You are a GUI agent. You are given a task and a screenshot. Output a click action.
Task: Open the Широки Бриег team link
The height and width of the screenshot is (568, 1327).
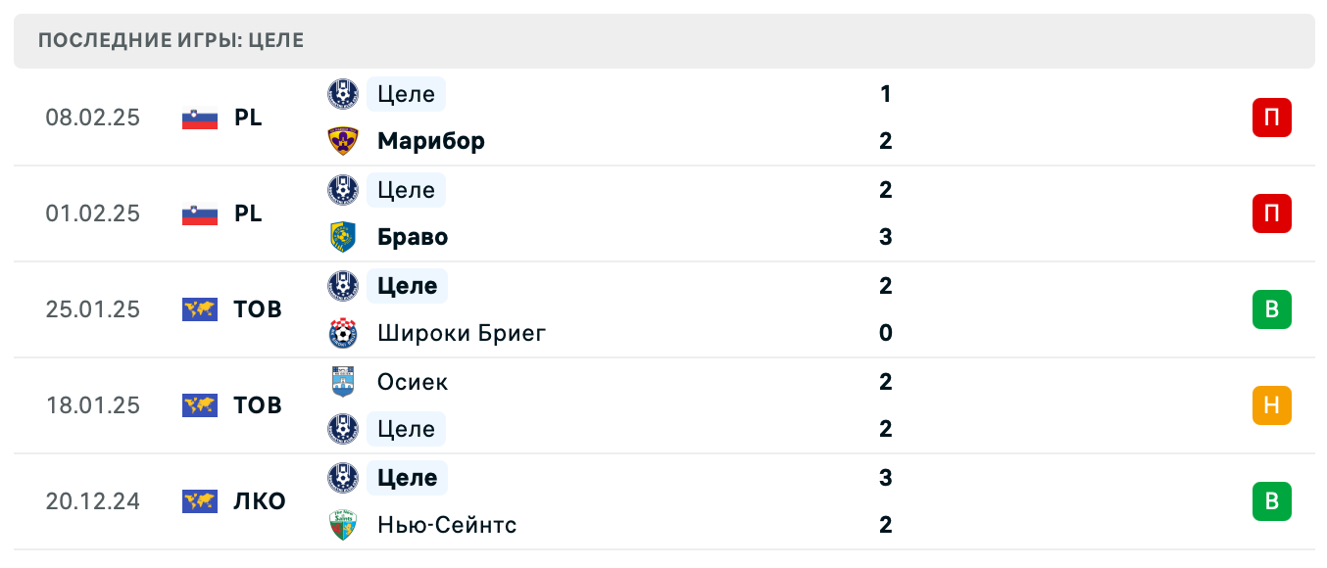click(x=461, y=333)
